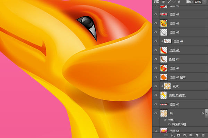
Task: Click layer name 图层 45
Action: (174, 32)
